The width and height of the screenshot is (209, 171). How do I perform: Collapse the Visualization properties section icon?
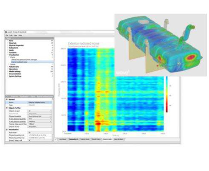click(x=7, y=130)
